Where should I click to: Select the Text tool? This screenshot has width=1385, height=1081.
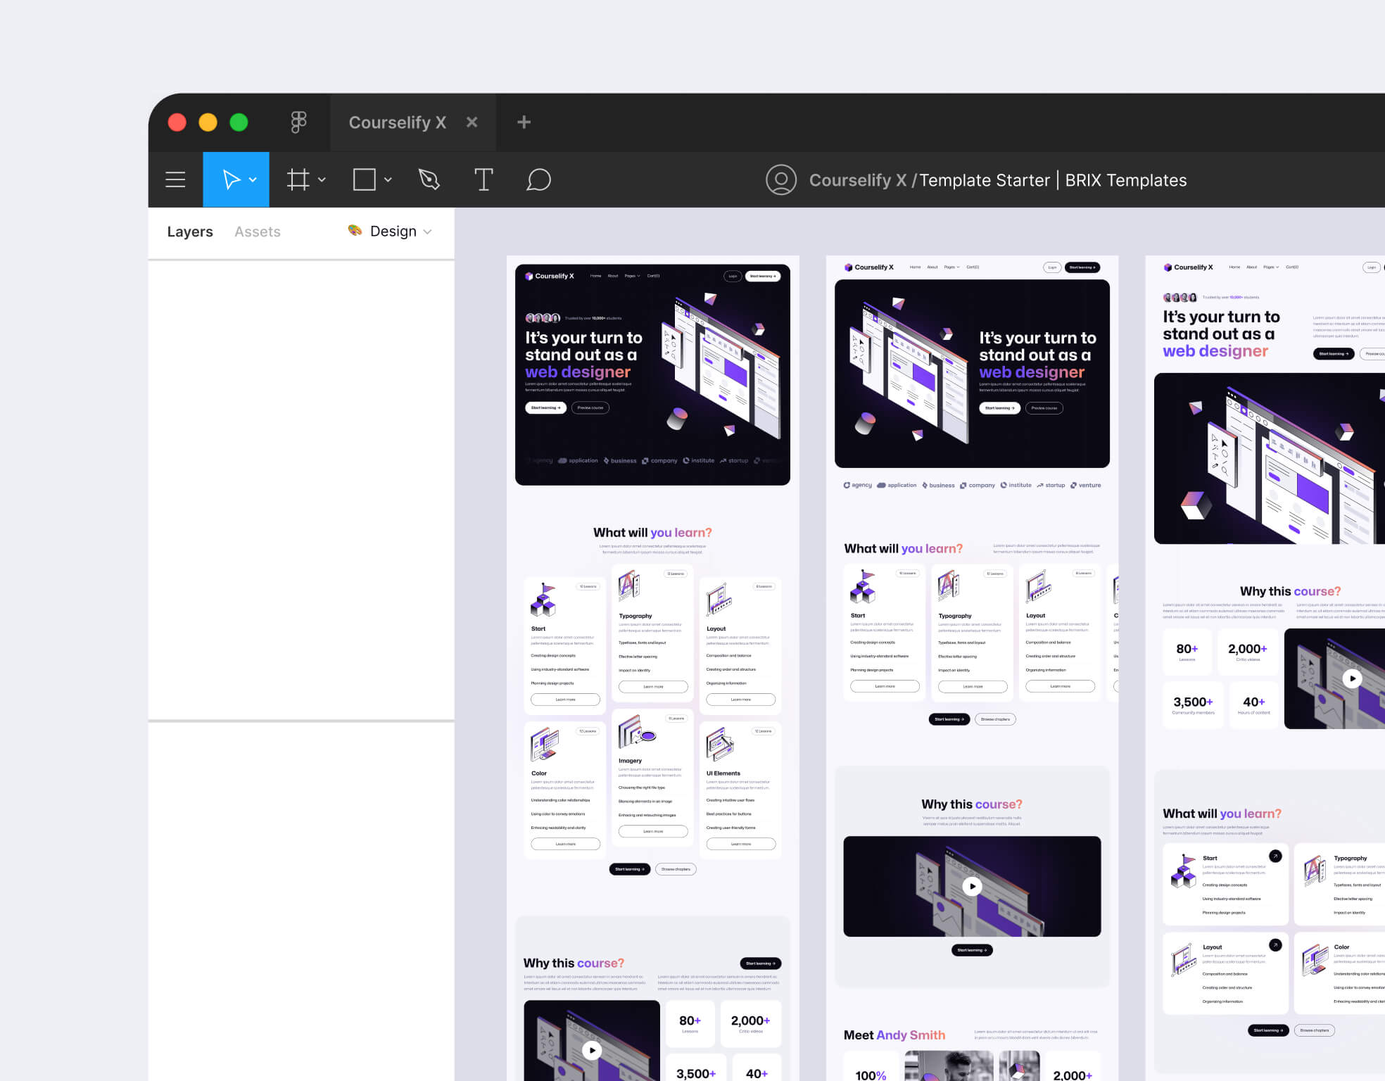(483, 179)
